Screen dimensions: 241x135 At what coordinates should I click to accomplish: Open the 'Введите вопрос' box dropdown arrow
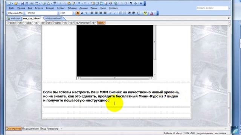[229, 8]
